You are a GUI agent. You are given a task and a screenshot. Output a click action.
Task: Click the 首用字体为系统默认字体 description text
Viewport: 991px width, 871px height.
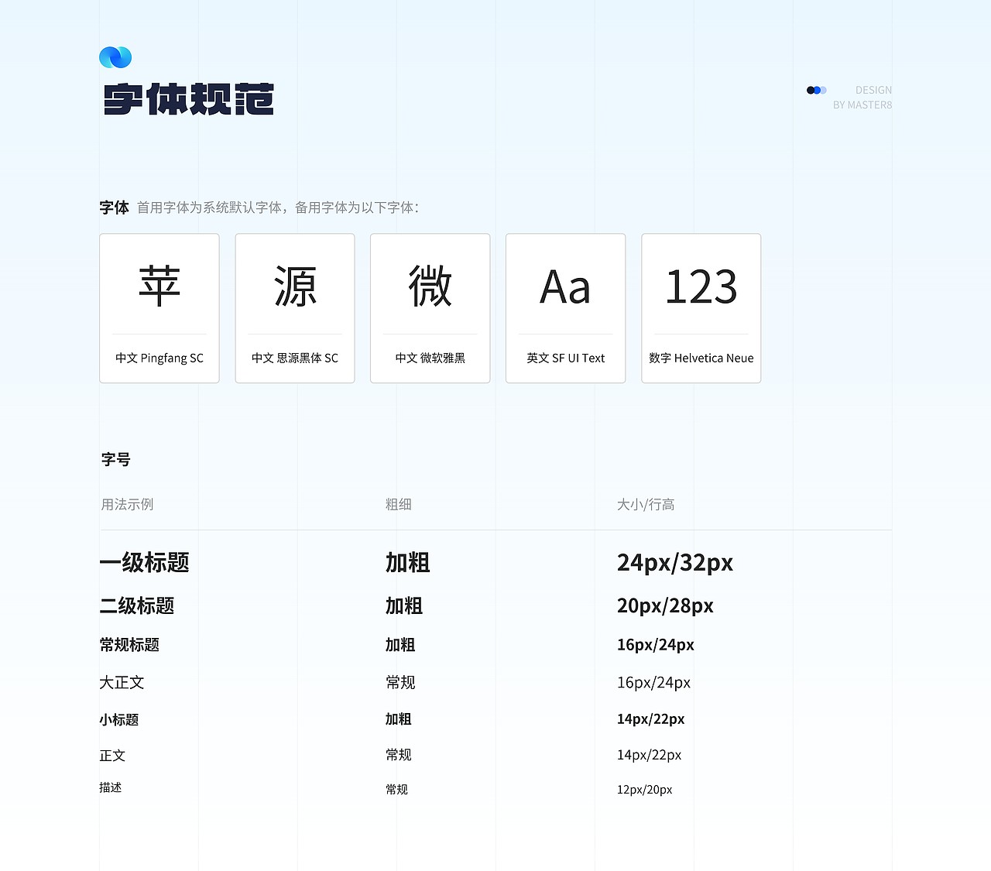278,207
